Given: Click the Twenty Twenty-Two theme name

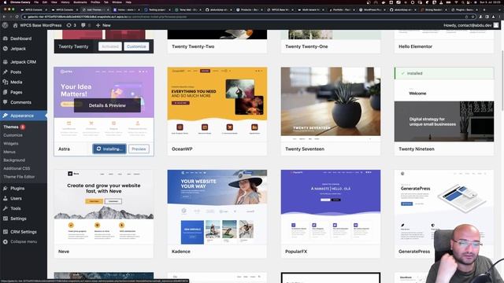Looking at the screenshot, I should point(193,46).
